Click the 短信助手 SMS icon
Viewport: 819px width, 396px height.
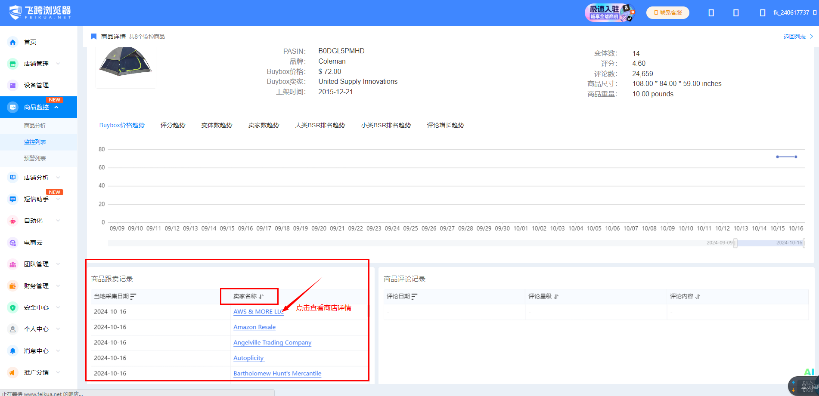coord(12,199)
